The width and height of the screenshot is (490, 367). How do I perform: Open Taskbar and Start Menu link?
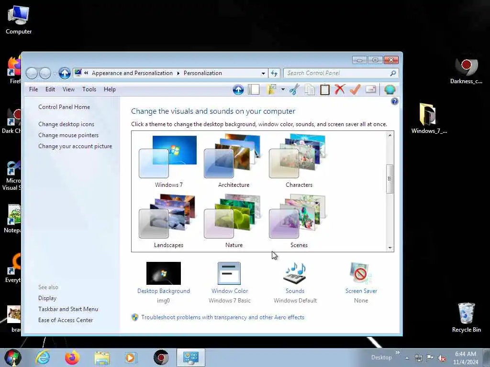coord(68,309)
